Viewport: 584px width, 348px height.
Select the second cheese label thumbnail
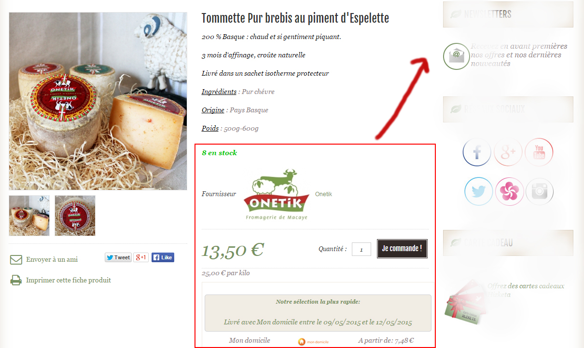click(x=75, y=215)
